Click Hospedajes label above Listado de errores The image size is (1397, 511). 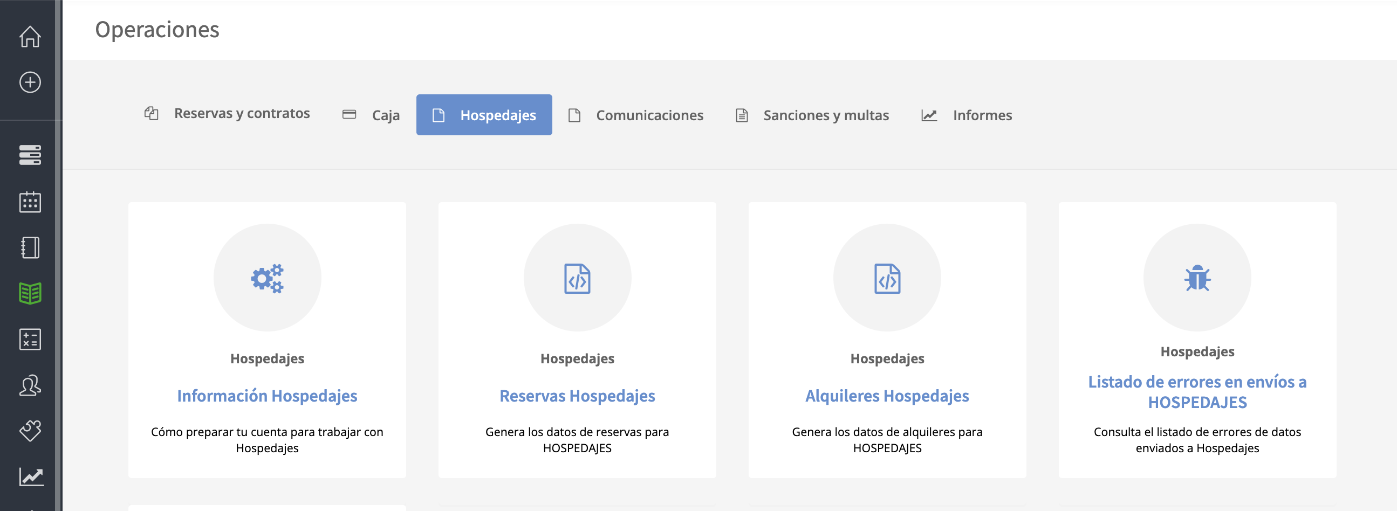click(x=1197, y=351)
